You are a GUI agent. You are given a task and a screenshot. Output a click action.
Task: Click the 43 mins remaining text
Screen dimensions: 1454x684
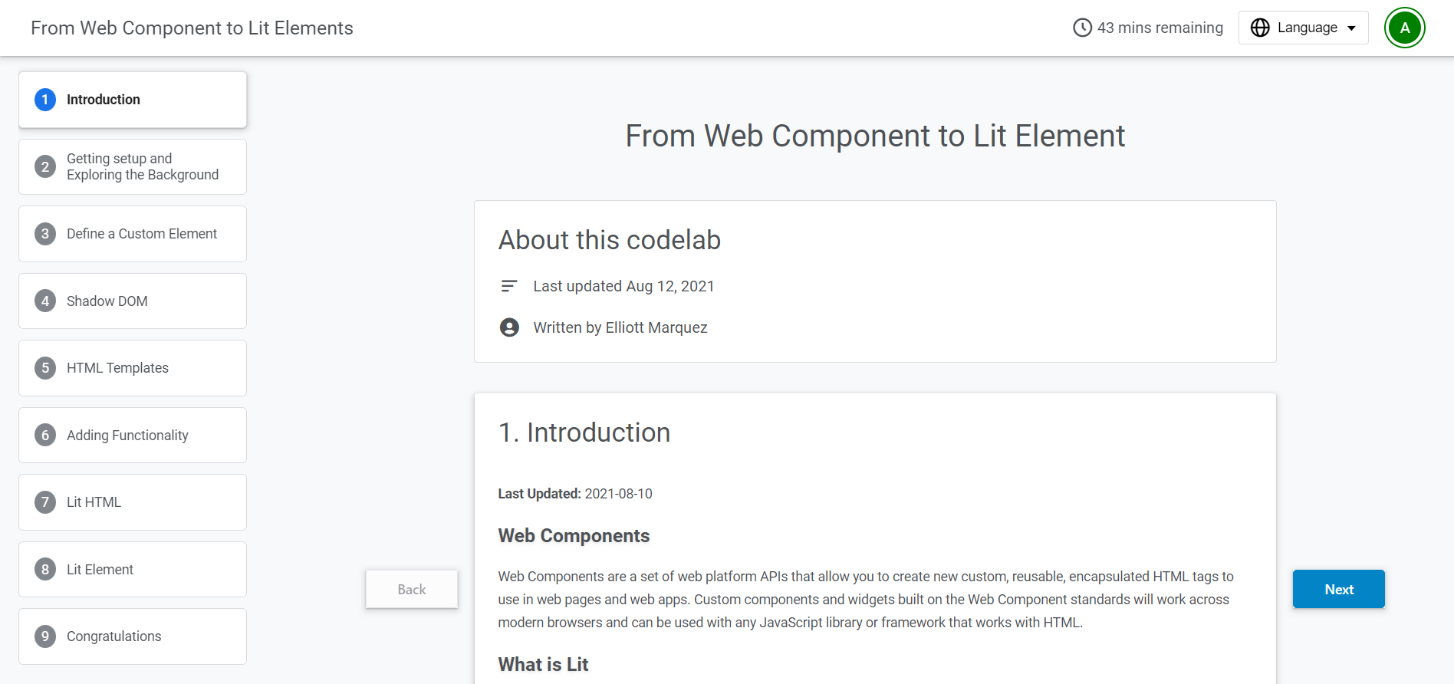[1160, 28]
